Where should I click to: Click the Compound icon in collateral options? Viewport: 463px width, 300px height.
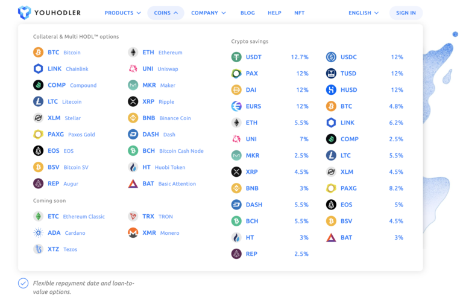click(x=38, y=85)
